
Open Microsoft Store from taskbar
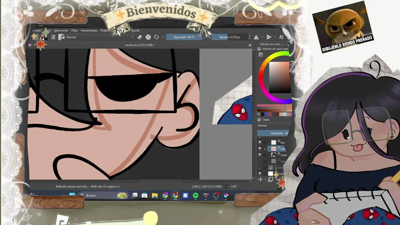144,195
